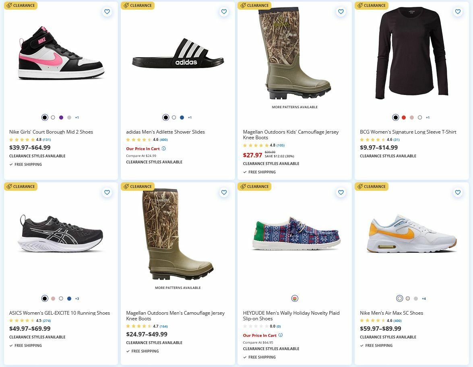Viewport: 473px width, 367px height.
Task: Click the info icon beside HEYDUDE's Our Price In Cart
Action: pyautogui.click(x=281, y=335)
